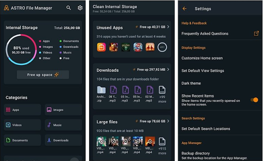Select the Mario Kart app icon
Image resolution: width=263 pixels, height=161 pixels.
(x=138, y=47)
